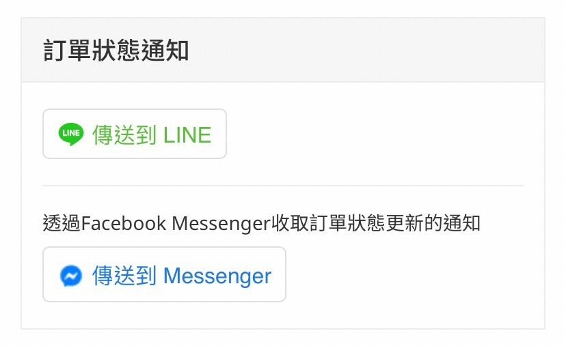The image size is (566, 346).
Task: Click the word Messenger in the description text
Action: 221,223
